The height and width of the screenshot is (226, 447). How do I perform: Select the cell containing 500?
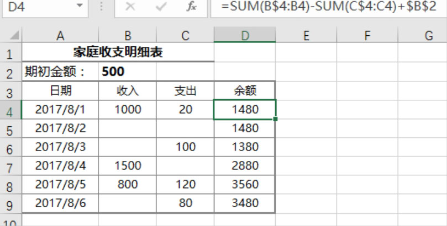coord(128,71)
